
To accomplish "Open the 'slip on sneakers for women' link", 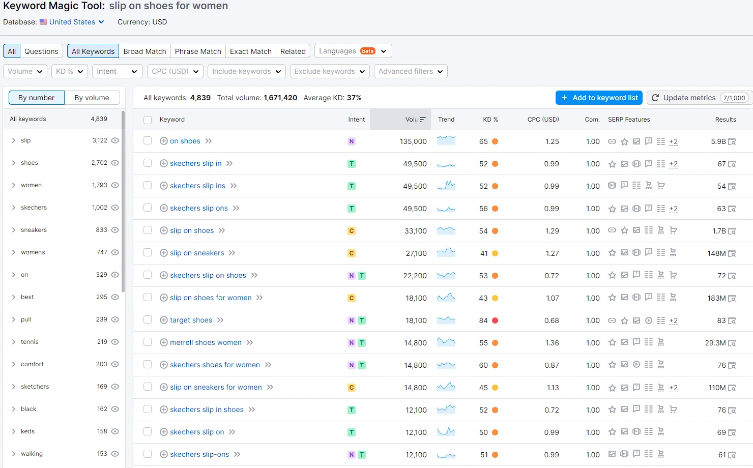I will [x=216, y=387].
